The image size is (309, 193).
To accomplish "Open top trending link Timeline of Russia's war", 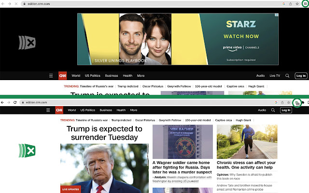I will (97, 86).
